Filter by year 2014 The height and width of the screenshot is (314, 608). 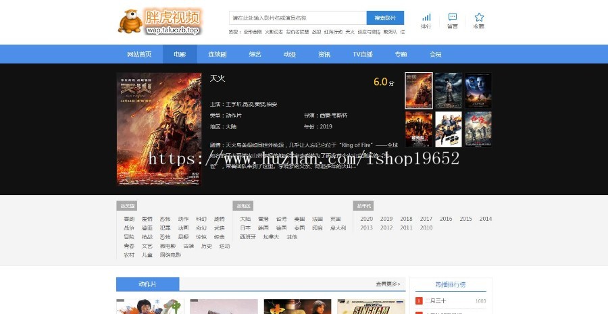tap(486, 219)
